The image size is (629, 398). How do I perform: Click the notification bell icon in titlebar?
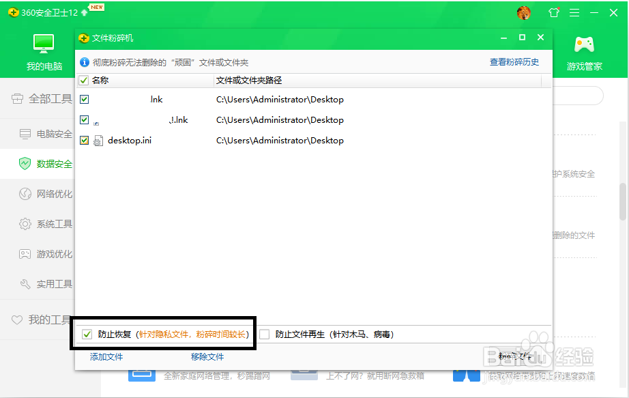(x=553, y=12)
